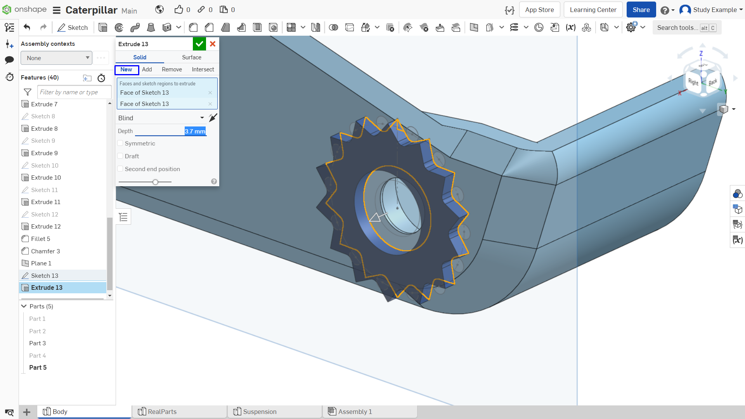Open the Insert parts and assemblies icon
Viewport: 745px width, 419px height.
tap(9, 44)
